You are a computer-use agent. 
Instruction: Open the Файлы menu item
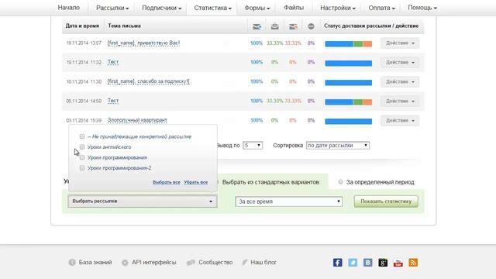[294, 8]
